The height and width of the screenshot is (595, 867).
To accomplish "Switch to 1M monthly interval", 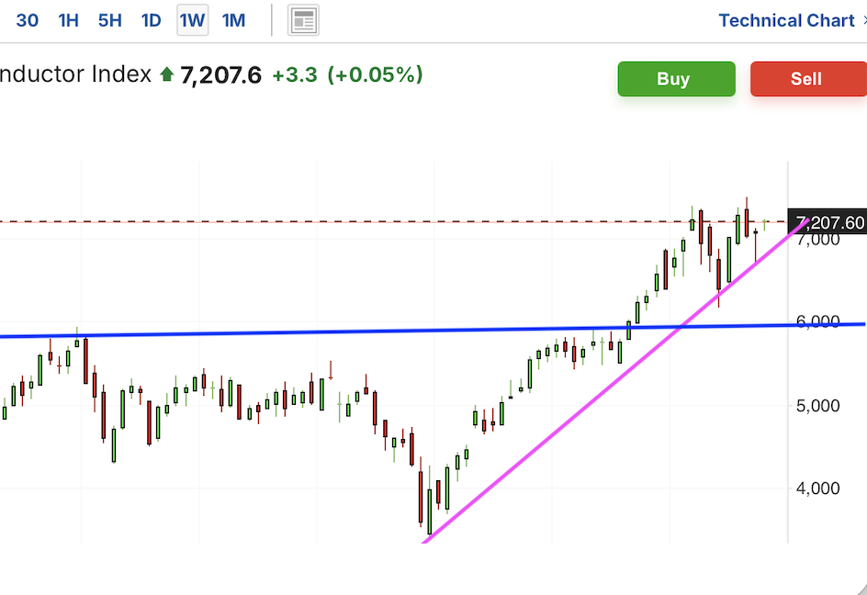I will 234,20.
